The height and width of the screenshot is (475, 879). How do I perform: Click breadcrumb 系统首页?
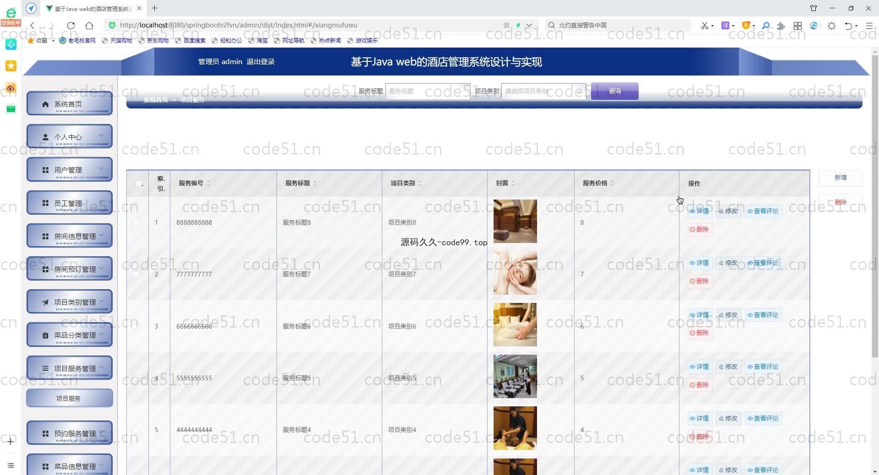click(x=156, y=100)
